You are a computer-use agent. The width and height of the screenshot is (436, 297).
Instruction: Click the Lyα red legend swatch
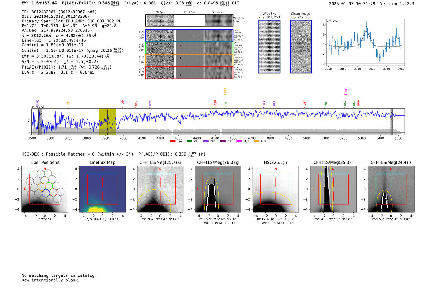tap(173, 141)
